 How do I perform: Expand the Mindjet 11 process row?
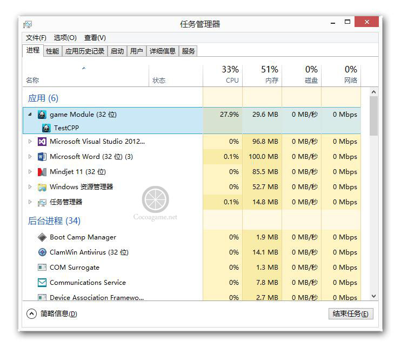(30, 171)
